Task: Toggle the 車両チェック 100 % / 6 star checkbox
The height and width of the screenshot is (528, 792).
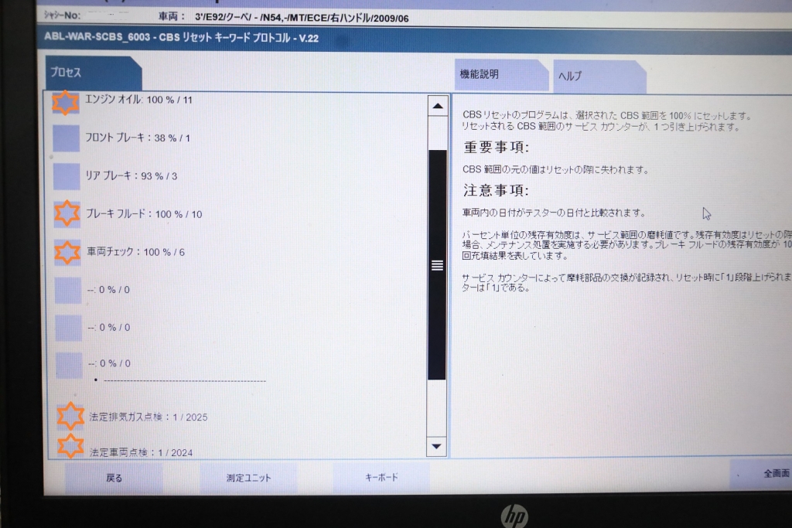Action: [68, 252]
